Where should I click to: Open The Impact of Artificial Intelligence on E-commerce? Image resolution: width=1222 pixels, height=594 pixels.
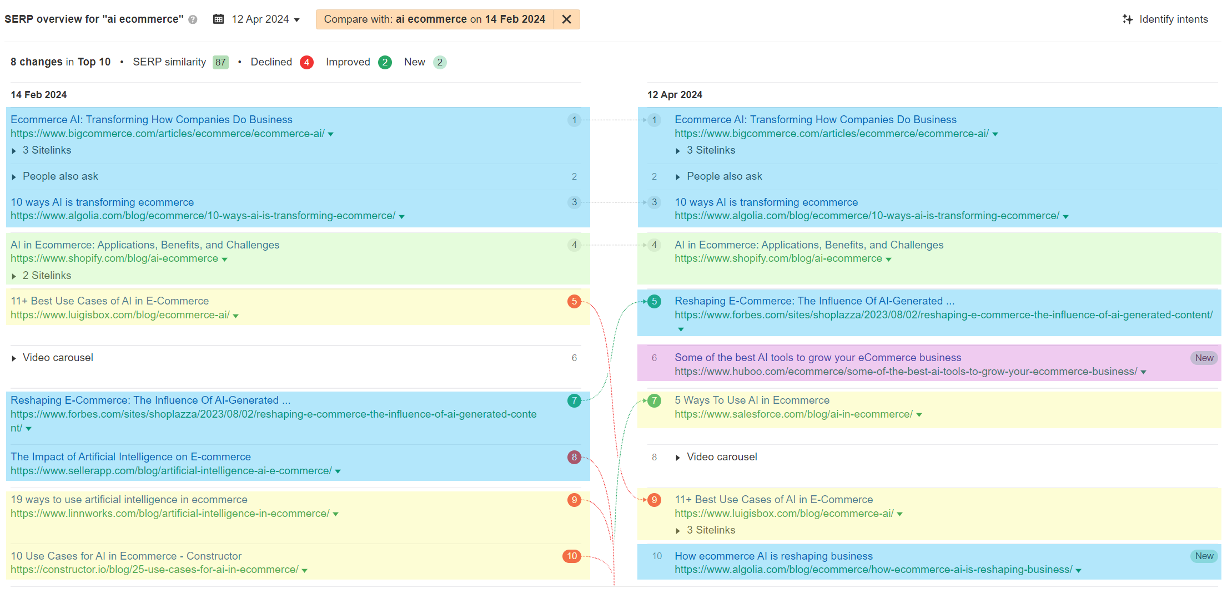pos(130,456)
